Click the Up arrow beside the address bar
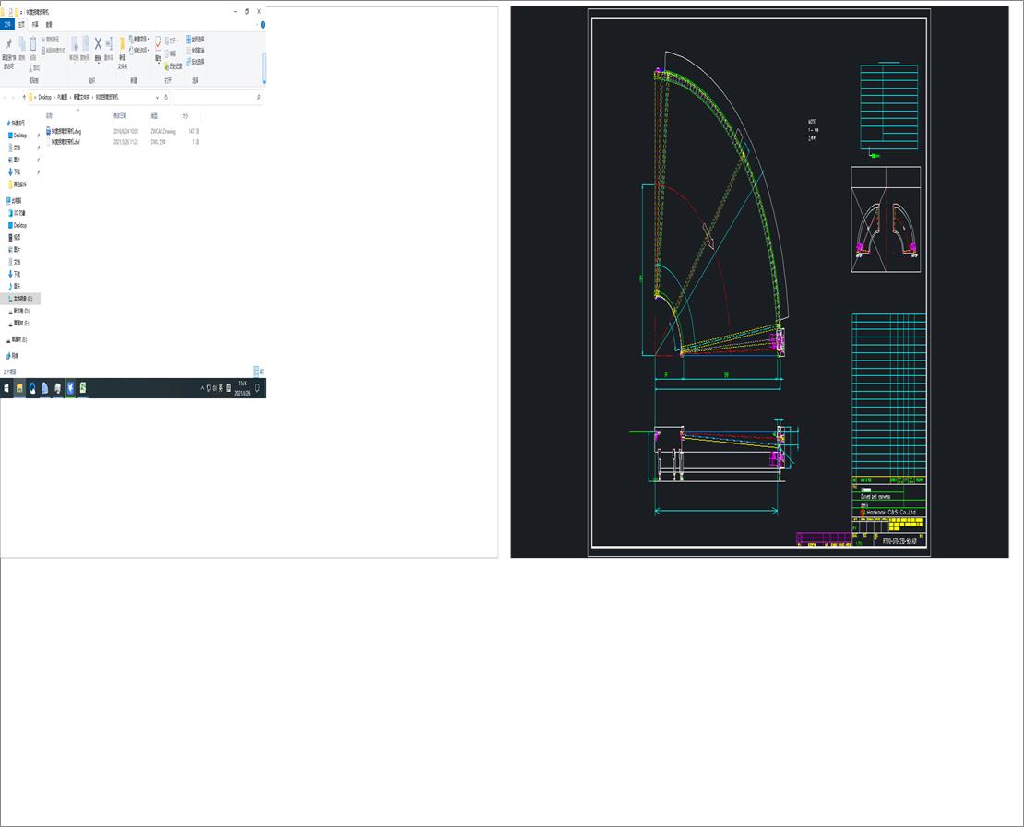 pos(24,97)
